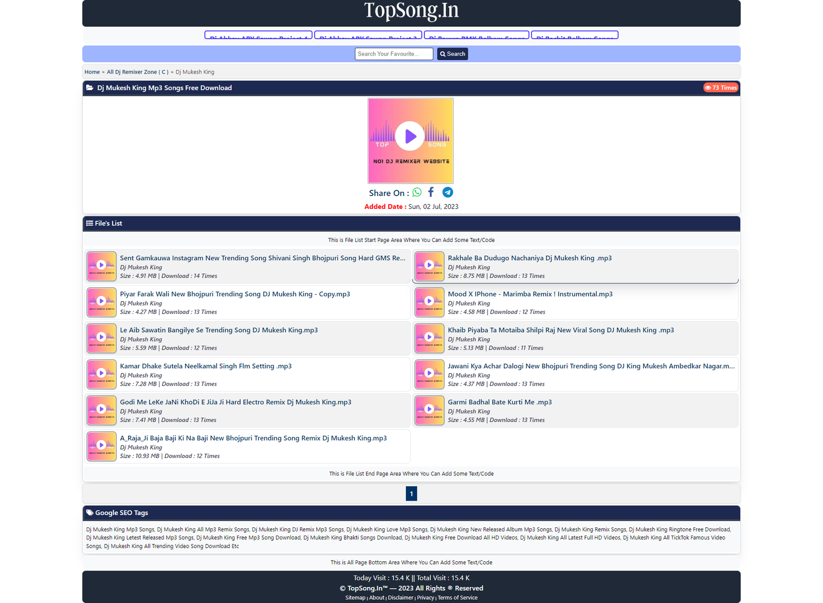Viewport: 823px width, 603px height.
Task: Go to Home breadcrumb link
Action: click(x=92, y=72)
